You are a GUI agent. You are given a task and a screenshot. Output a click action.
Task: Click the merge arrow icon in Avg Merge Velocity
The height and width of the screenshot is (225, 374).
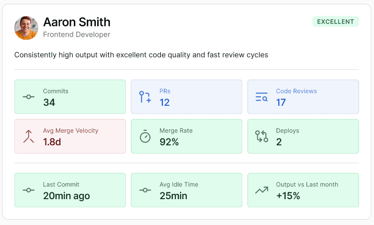click(29, 136)
